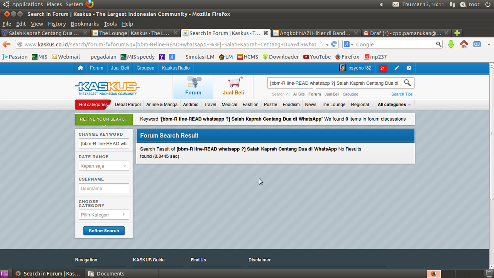The width and height of the screenshot is (494, 278).
Task: Switch to Angkot NAZI Hitler tab
Action: pyautogui.click(x=315, y=33)
